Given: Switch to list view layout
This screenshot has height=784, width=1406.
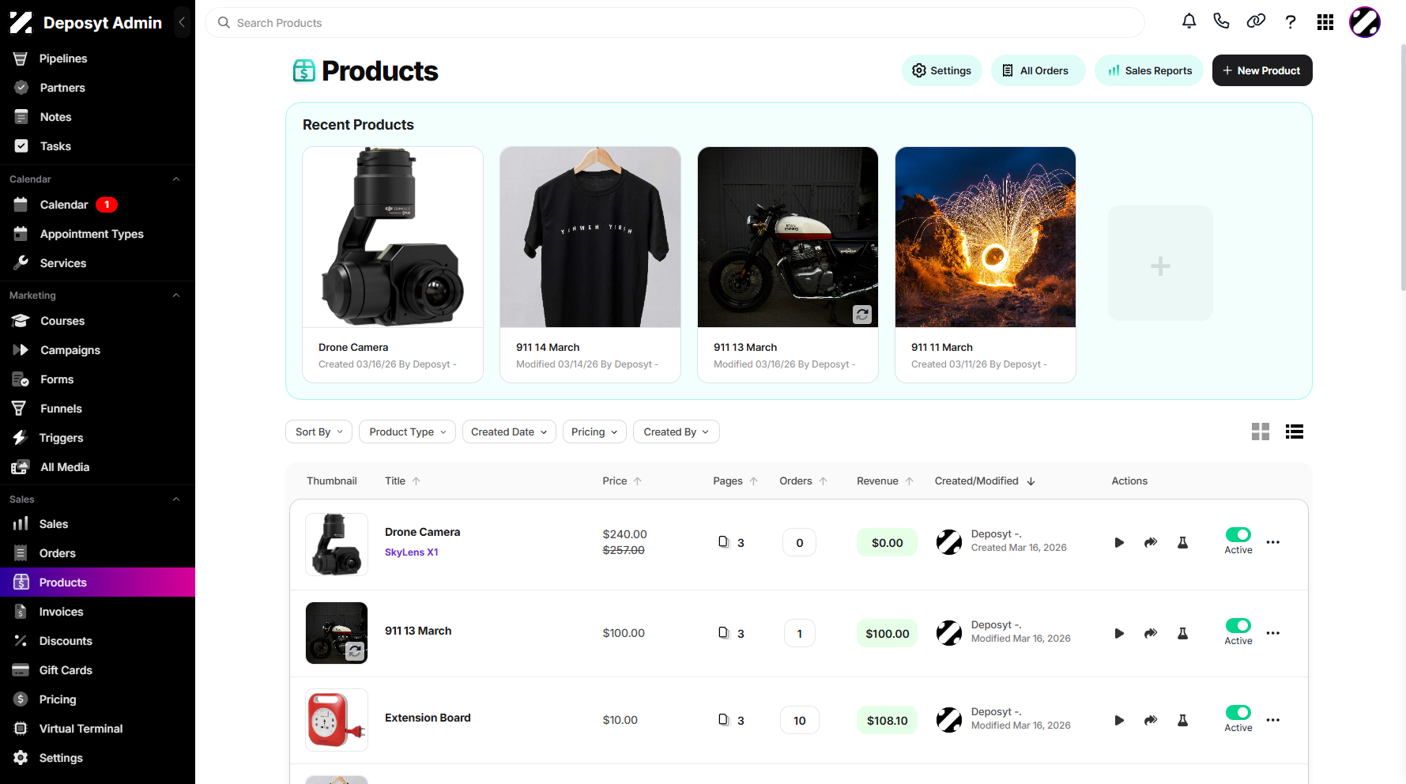Looking at the screenshot, I should point(1295,432).
